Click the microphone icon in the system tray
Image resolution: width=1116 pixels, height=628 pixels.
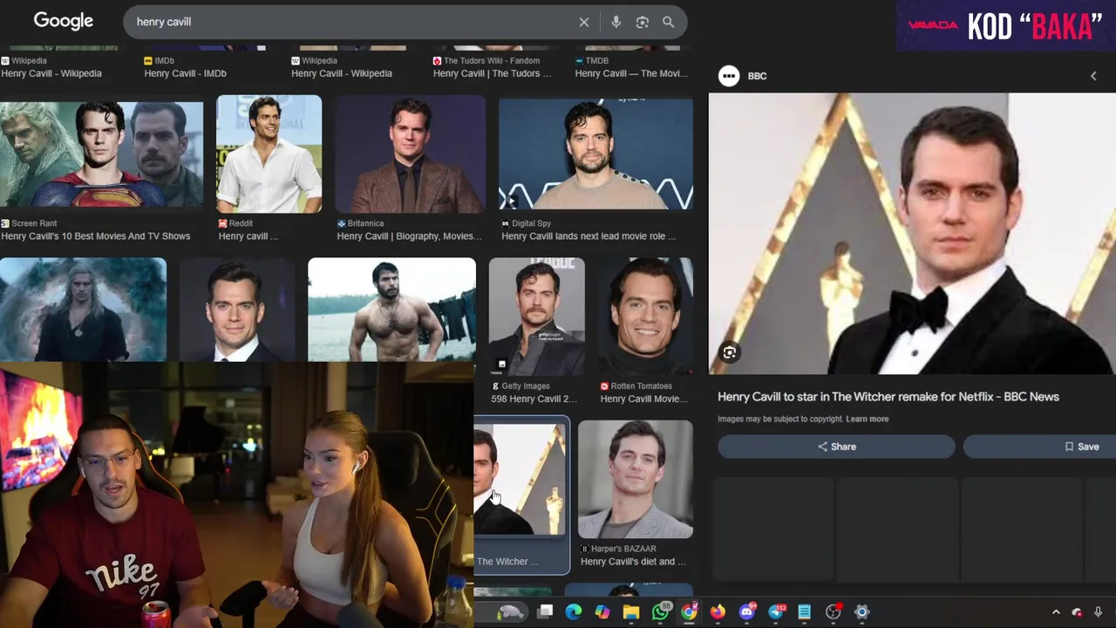1098,612
